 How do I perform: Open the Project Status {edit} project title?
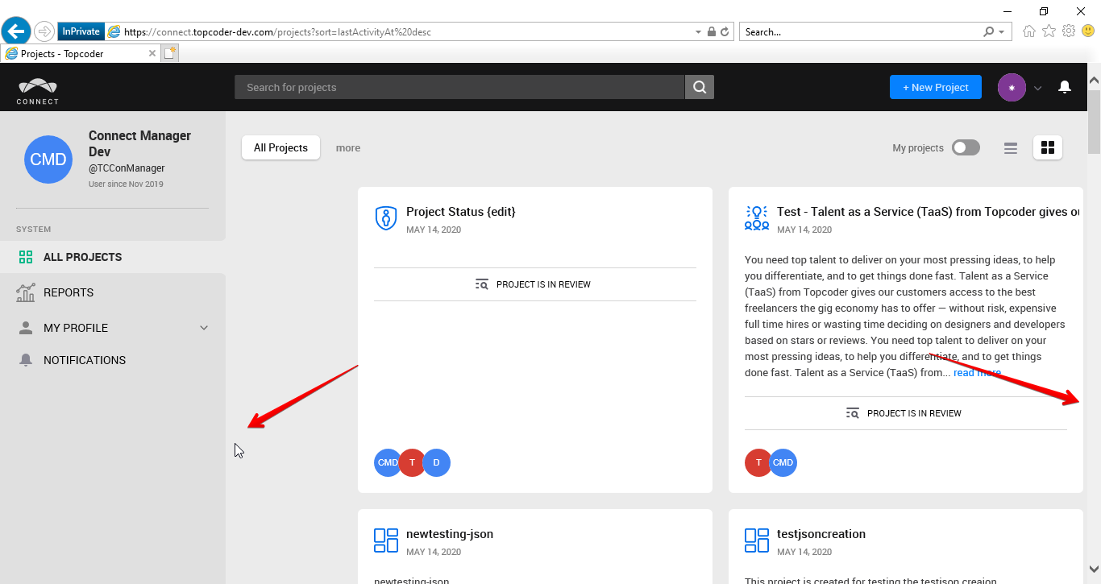461,212
